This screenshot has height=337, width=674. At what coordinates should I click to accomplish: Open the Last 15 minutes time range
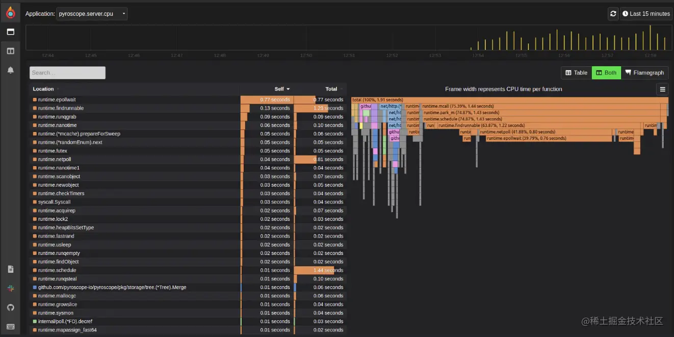[x=645, y=14]
